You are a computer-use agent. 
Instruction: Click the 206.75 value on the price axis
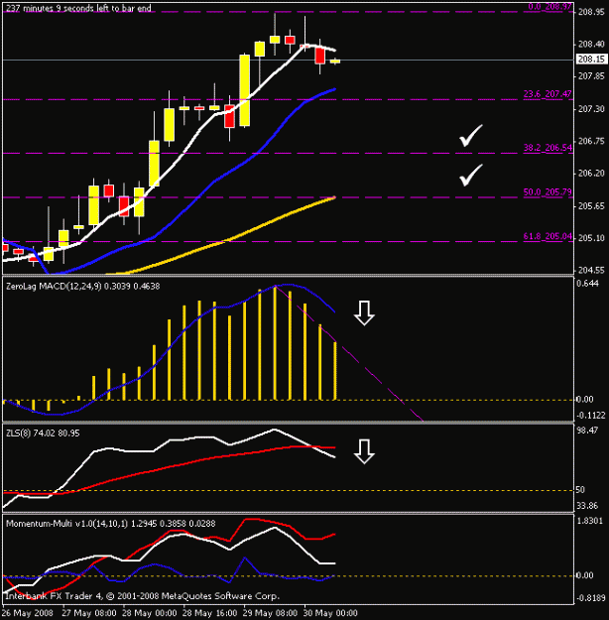(x=591, y=141)
